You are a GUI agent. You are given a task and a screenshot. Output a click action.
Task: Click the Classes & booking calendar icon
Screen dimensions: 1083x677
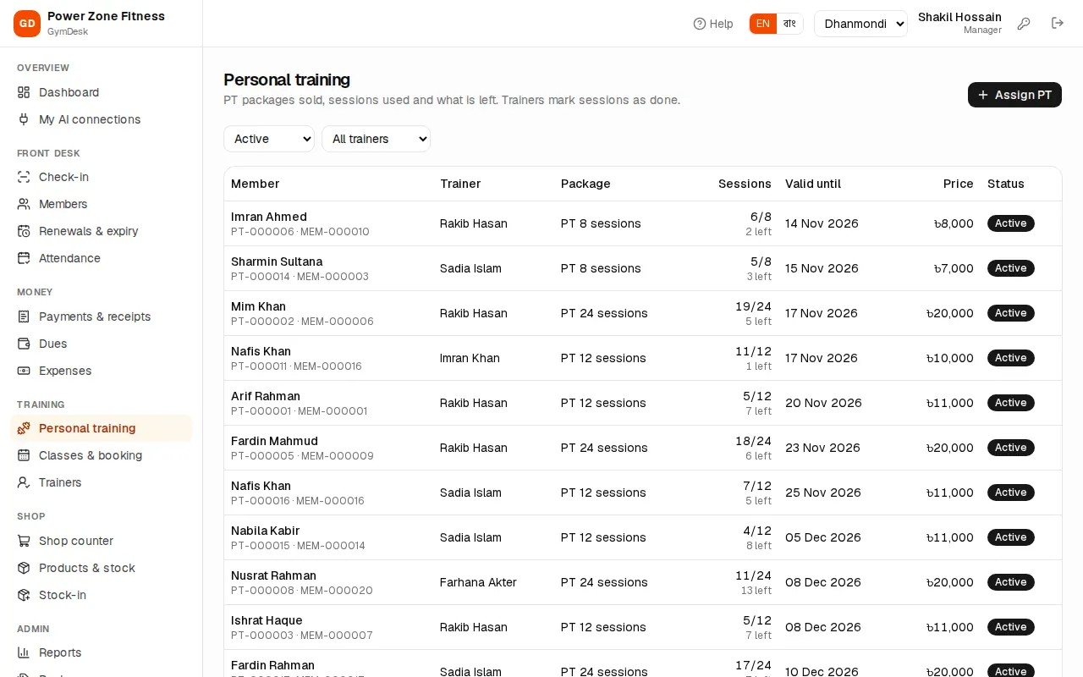(24, 455)
